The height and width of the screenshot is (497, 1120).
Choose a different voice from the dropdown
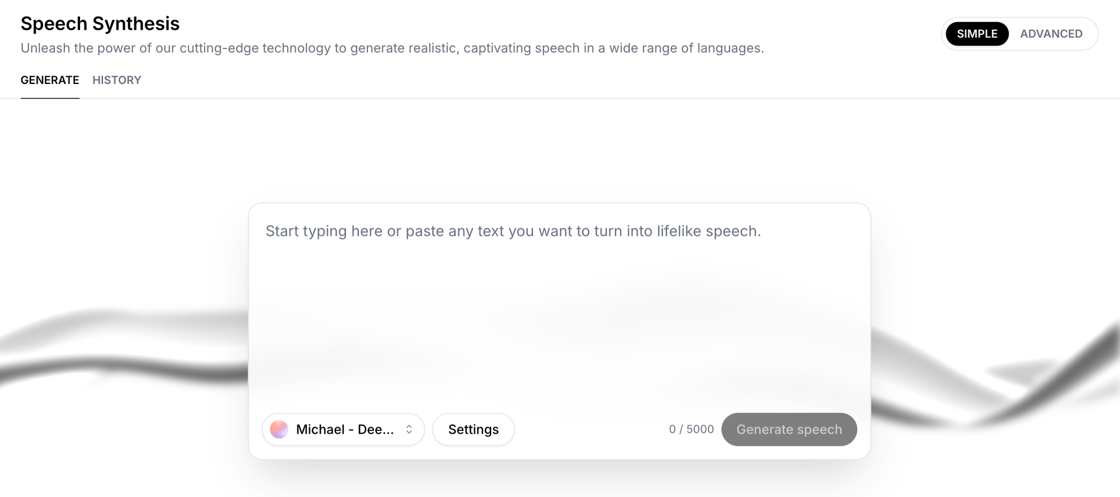point(343,429)
